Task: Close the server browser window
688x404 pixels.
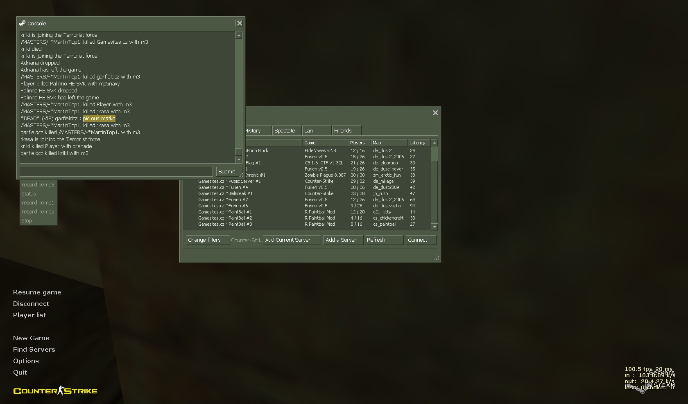Action: click(435, 112)
